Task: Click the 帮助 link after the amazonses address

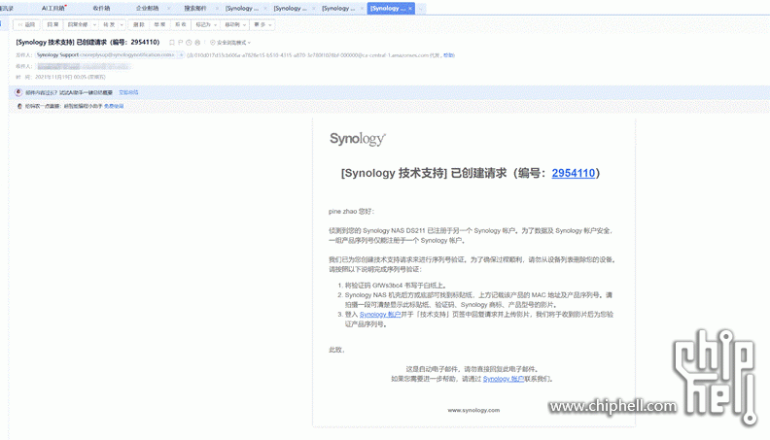Action: coord(449,55)
